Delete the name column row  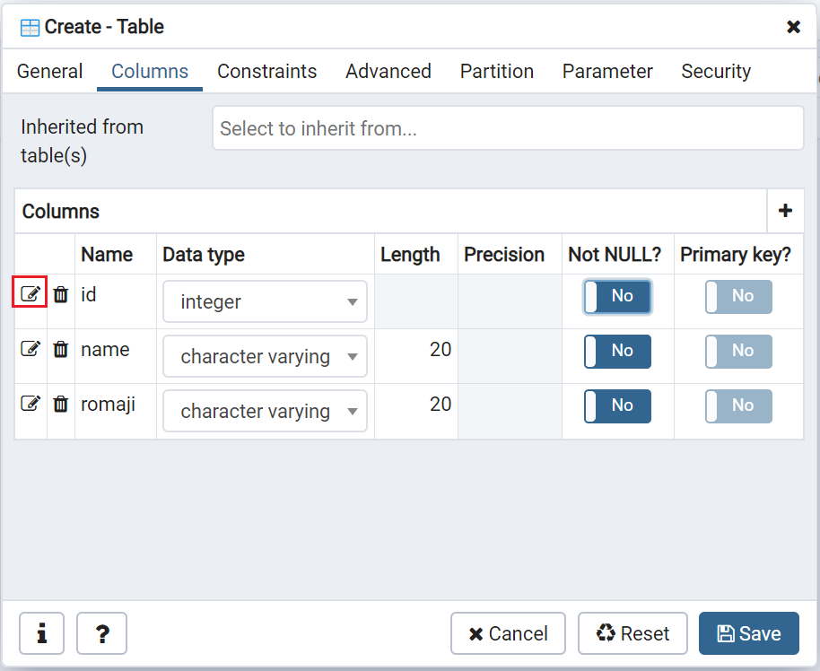[x=61, y=350]
